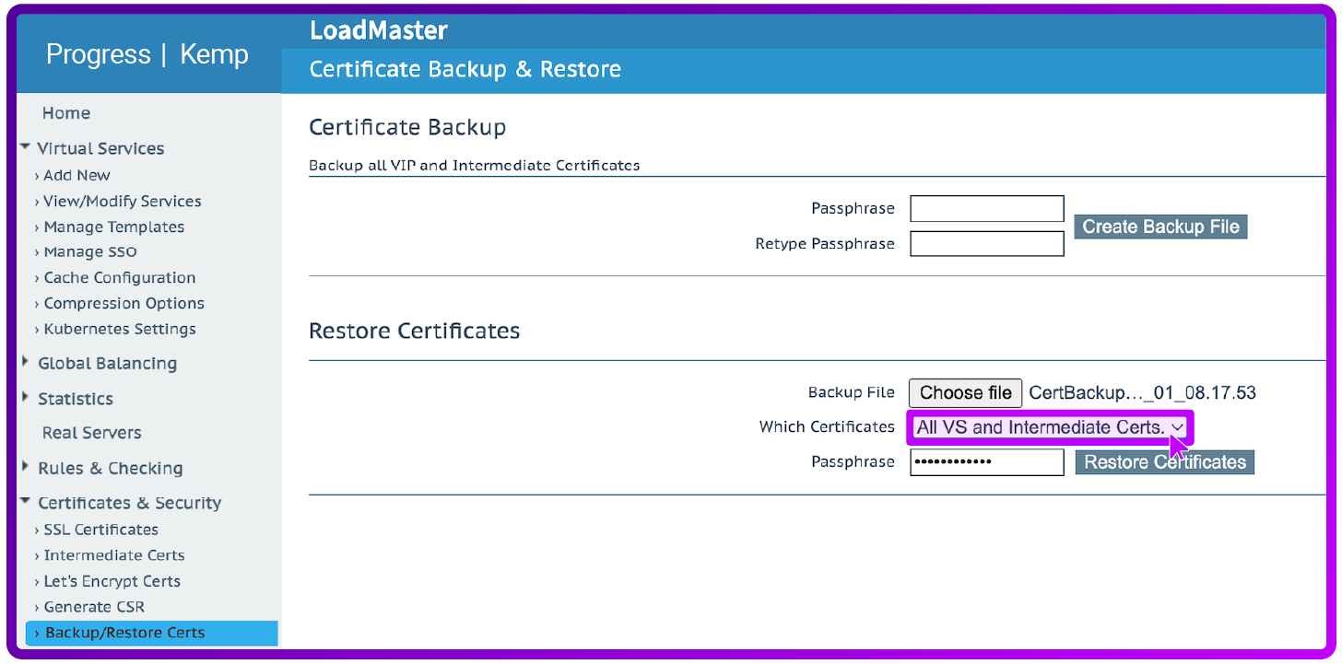Click the Certificate Backup section heading
Image resolution: width=1342 pixels, height=664 pixels.
pyautogui.click(x=407, y=127)
